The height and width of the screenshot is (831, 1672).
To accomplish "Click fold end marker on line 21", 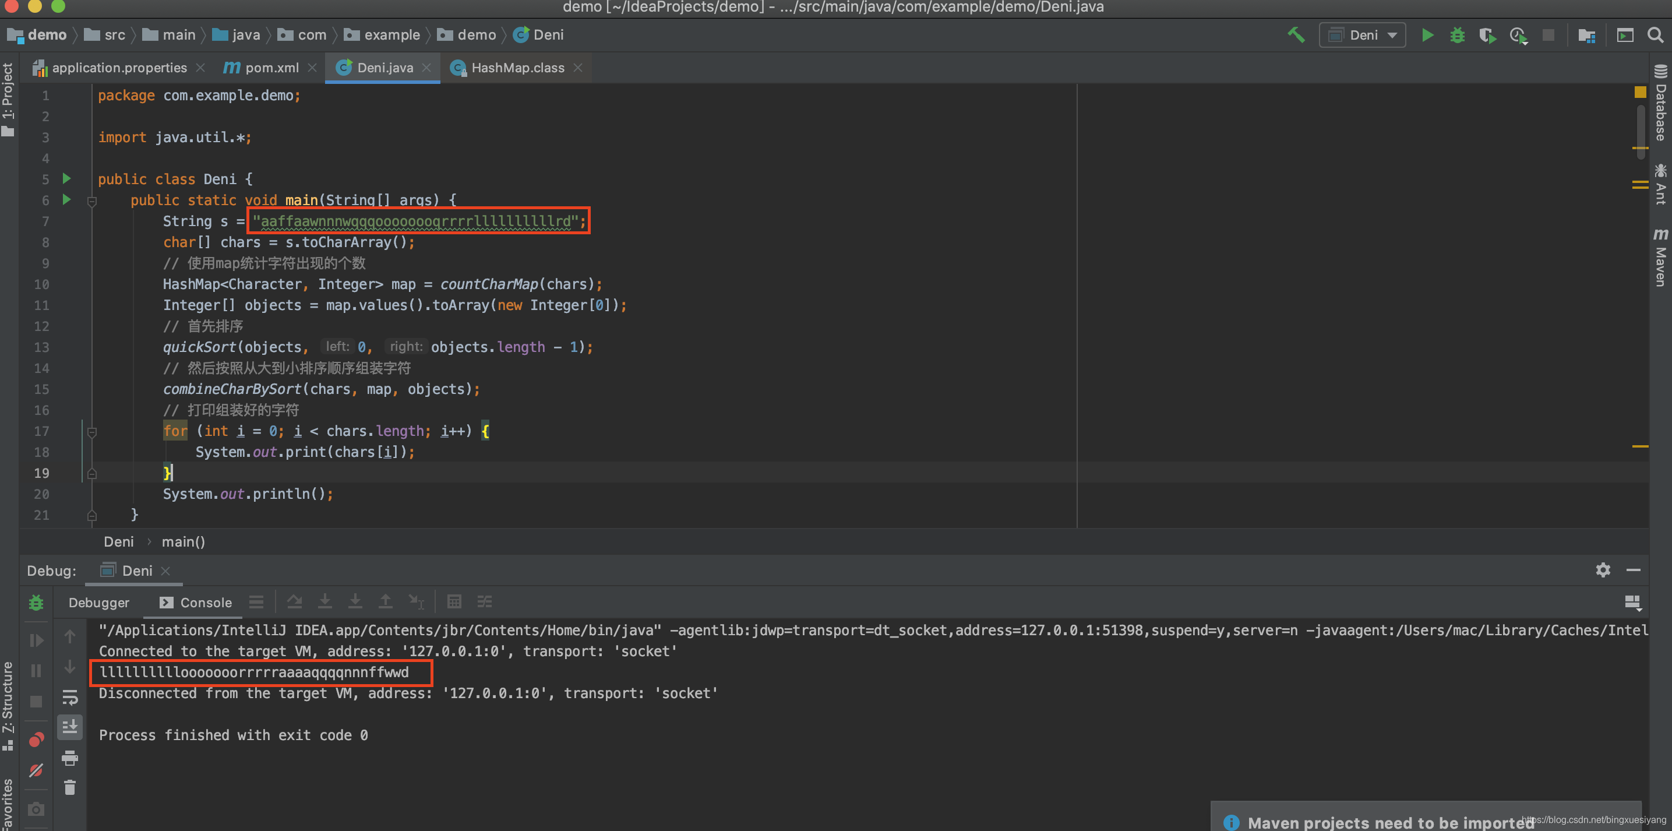I will coord(91,516).
